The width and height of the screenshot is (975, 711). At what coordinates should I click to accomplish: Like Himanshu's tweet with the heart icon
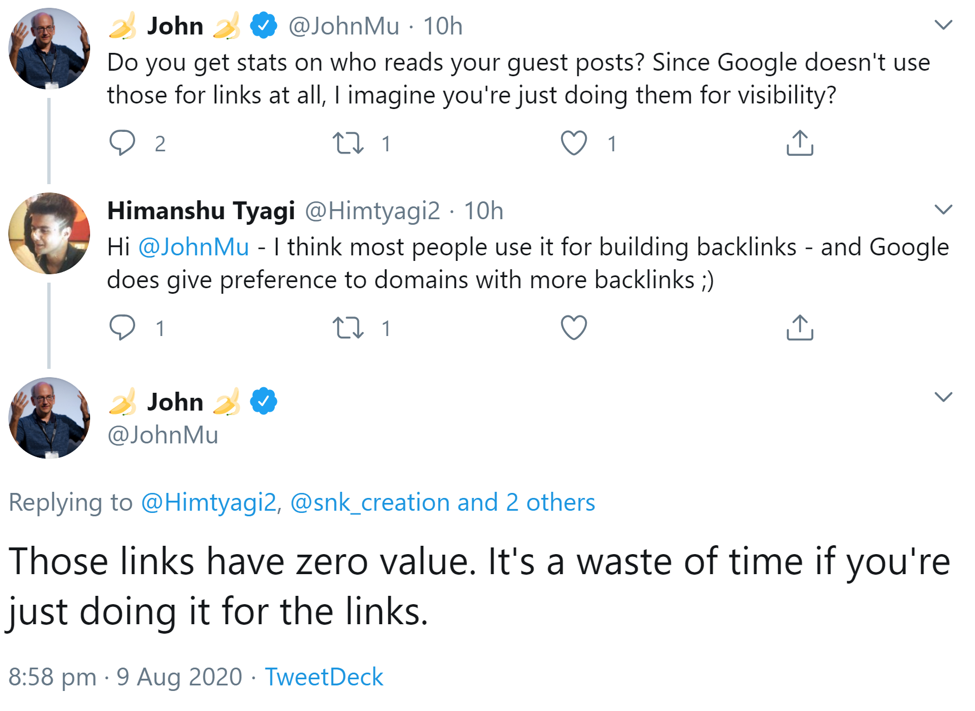(575, 329)
